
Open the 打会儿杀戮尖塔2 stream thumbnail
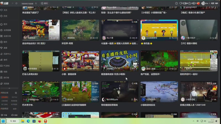coord(41,61)
